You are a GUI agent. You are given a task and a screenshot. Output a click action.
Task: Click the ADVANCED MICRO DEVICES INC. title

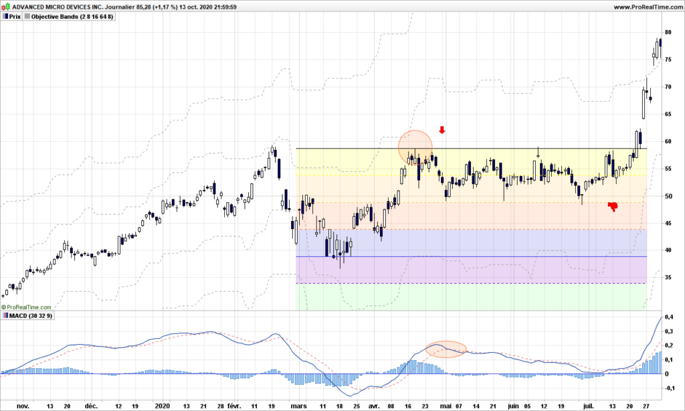pyautogui.click(x=58, y=7)
